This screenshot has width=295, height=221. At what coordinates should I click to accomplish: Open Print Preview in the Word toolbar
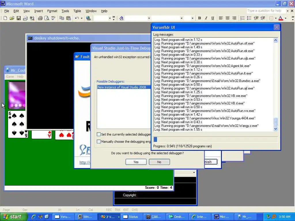coord(47,18)
